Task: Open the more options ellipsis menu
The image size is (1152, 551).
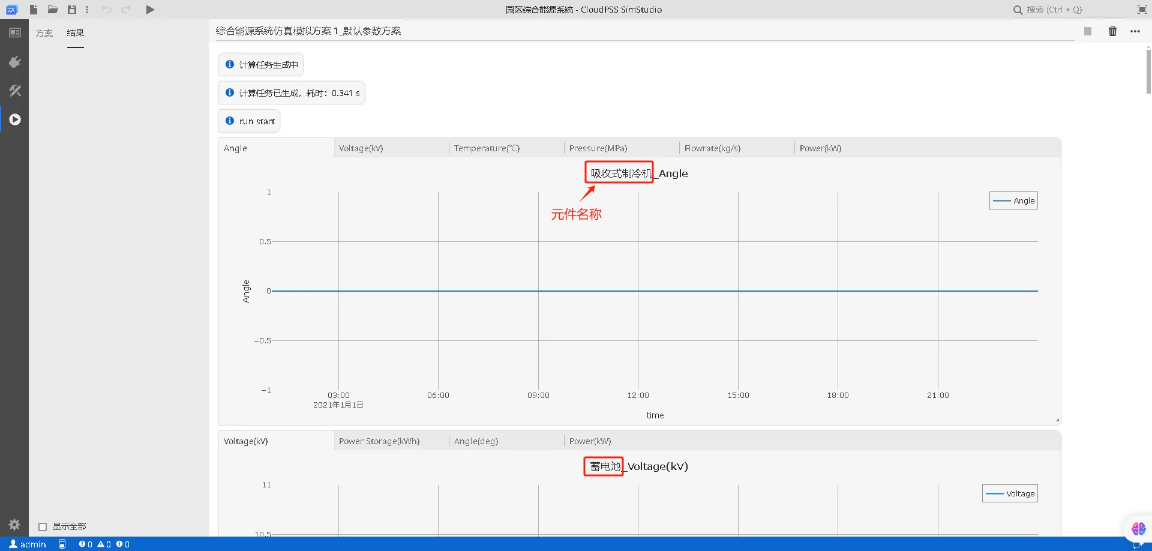Action: click(1135, 31)
